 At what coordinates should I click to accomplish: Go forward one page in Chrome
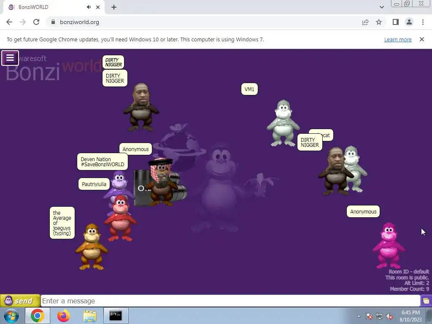23,22
